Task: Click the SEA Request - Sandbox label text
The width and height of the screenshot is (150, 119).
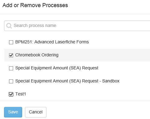Action: [67, 81]
